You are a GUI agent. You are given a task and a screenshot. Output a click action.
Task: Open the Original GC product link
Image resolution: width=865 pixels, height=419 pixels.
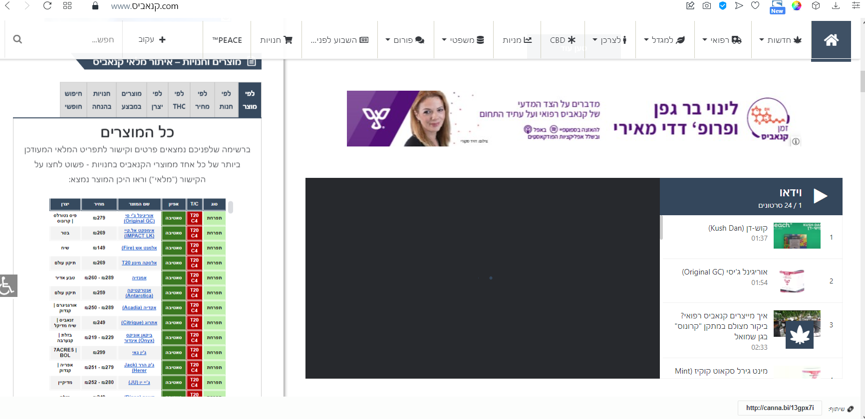[139, 218]
